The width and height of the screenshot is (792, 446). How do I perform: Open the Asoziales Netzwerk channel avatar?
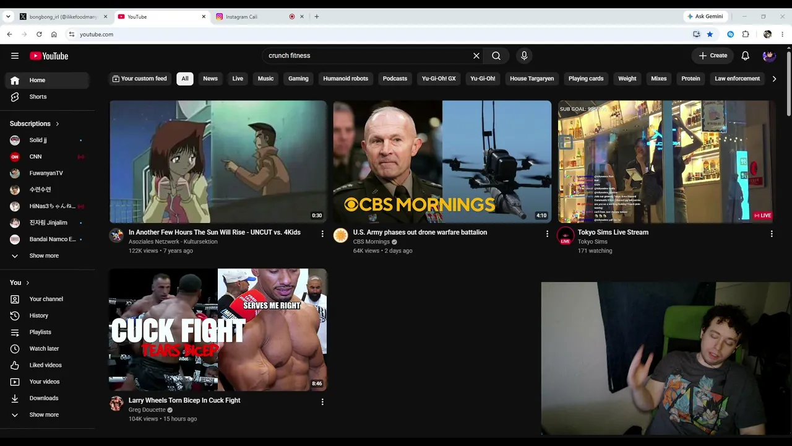point(116,235)
